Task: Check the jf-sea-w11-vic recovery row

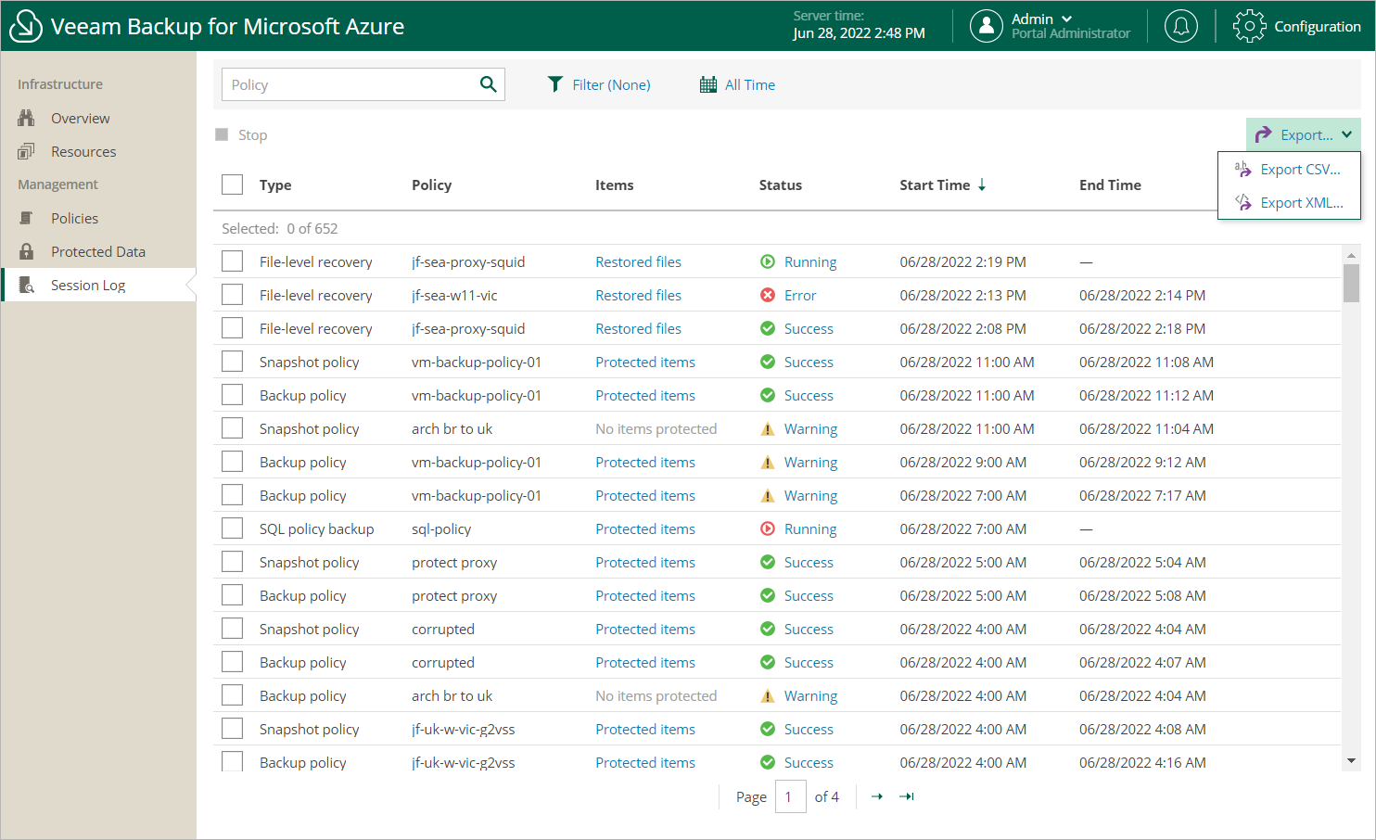Action: (233, 295)
